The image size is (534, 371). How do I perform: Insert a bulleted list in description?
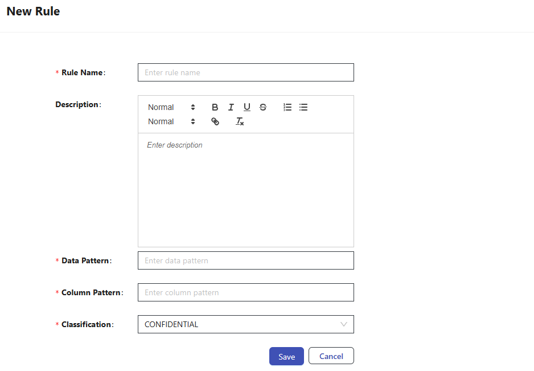coord(303,107)
